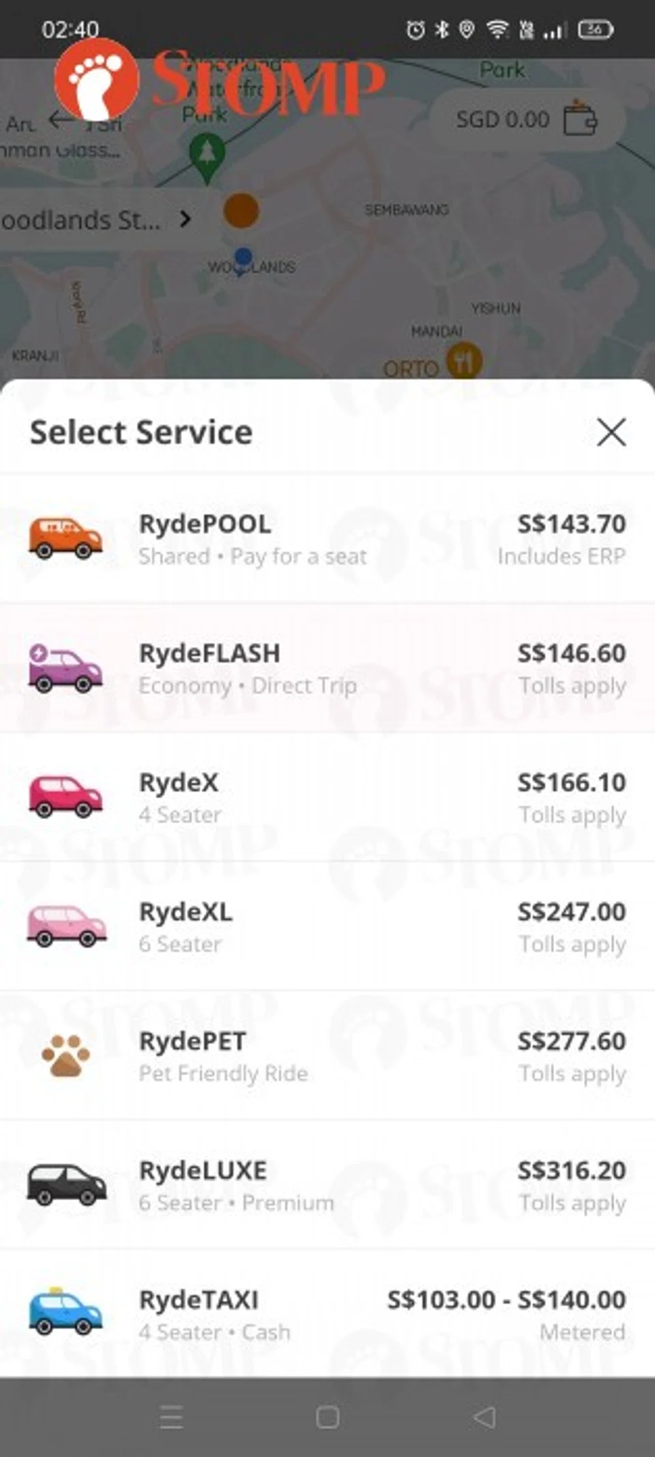The height and width of the screenshot is (1457, 655).
Task: Tap the black RydeLUXE car icon
Action: coord(66,1184)
